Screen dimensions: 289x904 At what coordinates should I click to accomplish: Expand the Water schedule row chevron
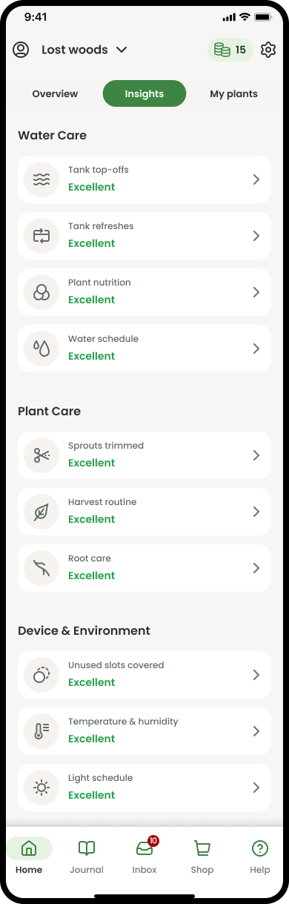(256, 348)
